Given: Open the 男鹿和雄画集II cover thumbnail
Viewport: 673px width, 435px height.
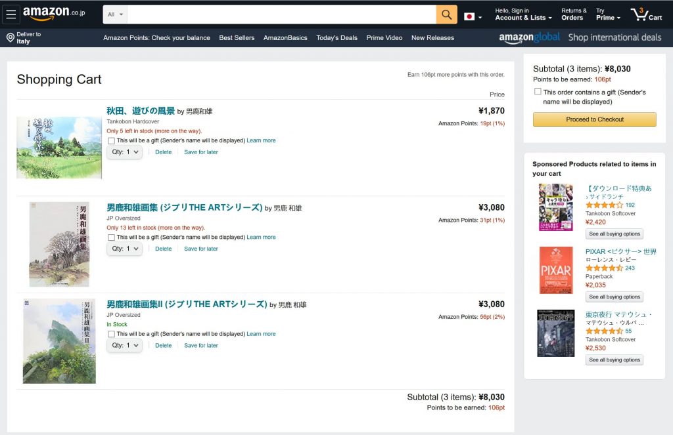Looking at the screenshot, I should 59,341.
